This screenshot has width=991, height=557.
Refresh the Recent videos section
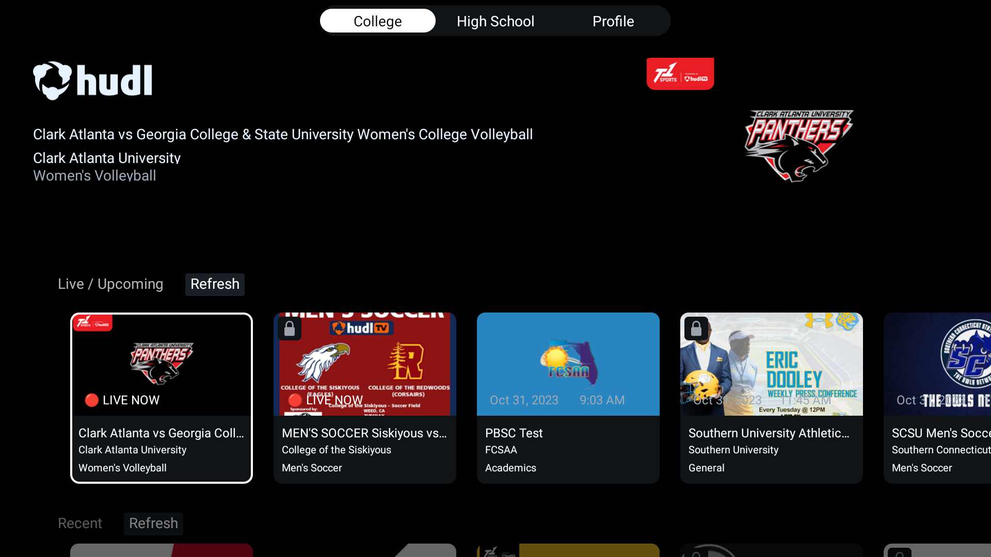point(153,523)
